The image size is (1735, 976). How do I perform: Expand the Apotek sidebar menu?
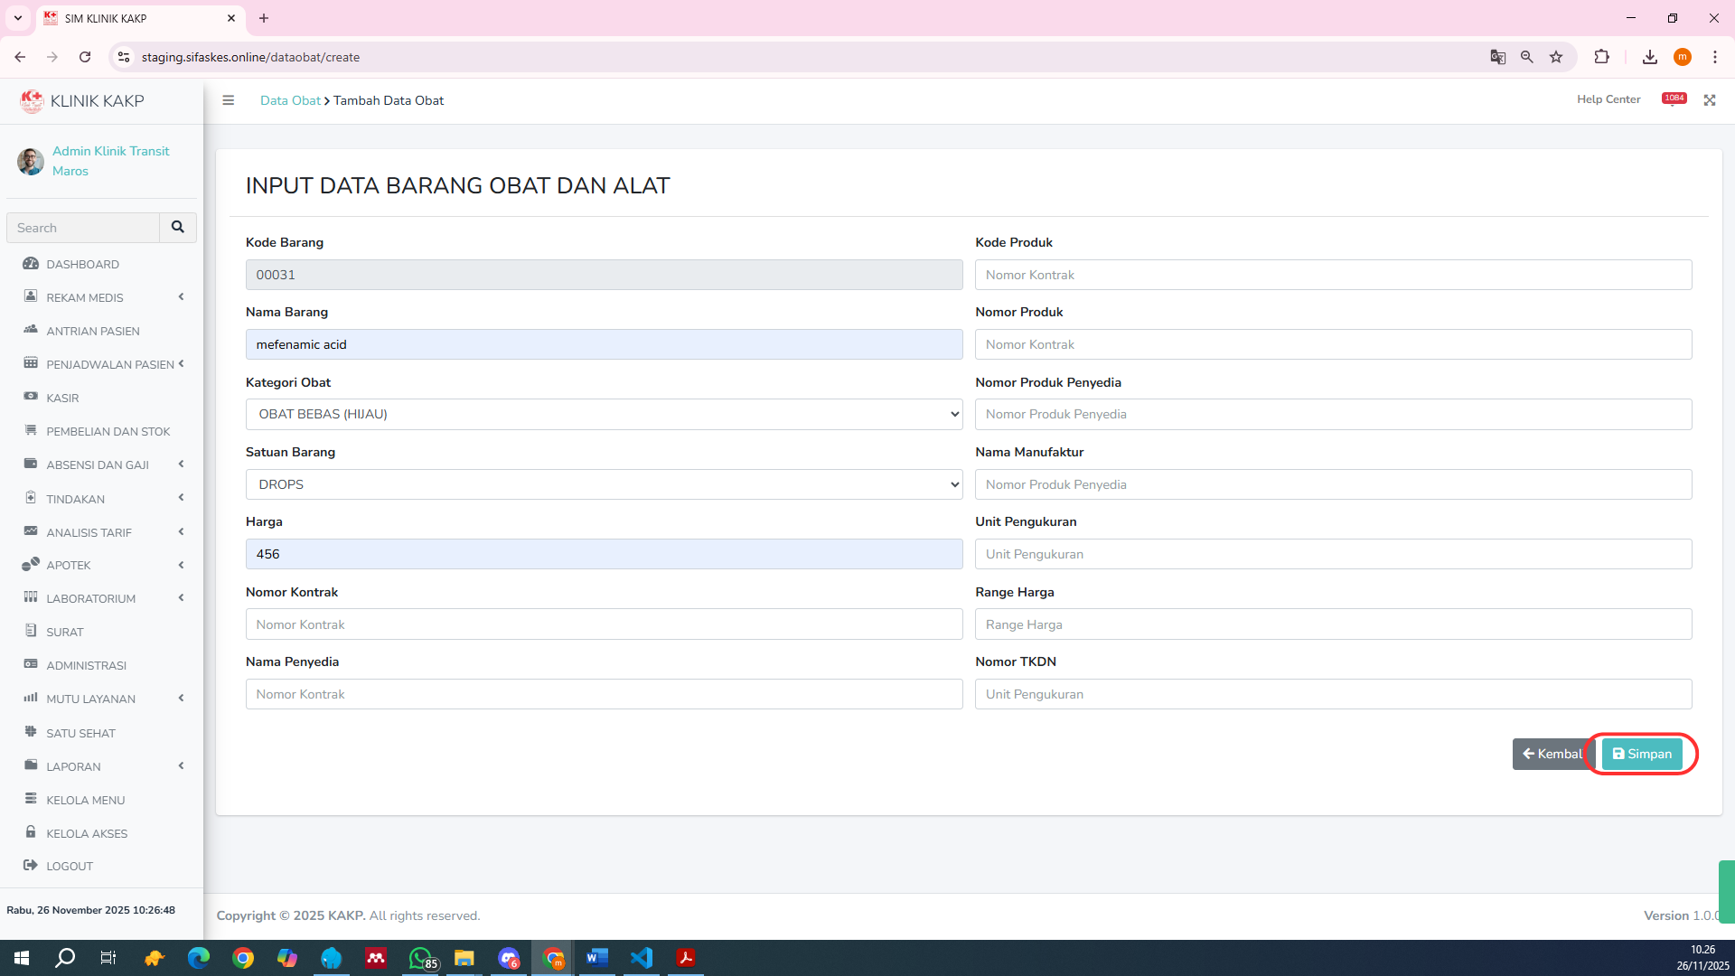pos(69,565)
